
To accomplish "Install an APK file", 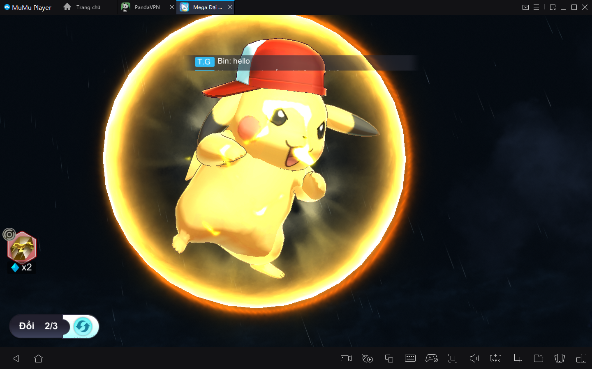I will (495, 358).
